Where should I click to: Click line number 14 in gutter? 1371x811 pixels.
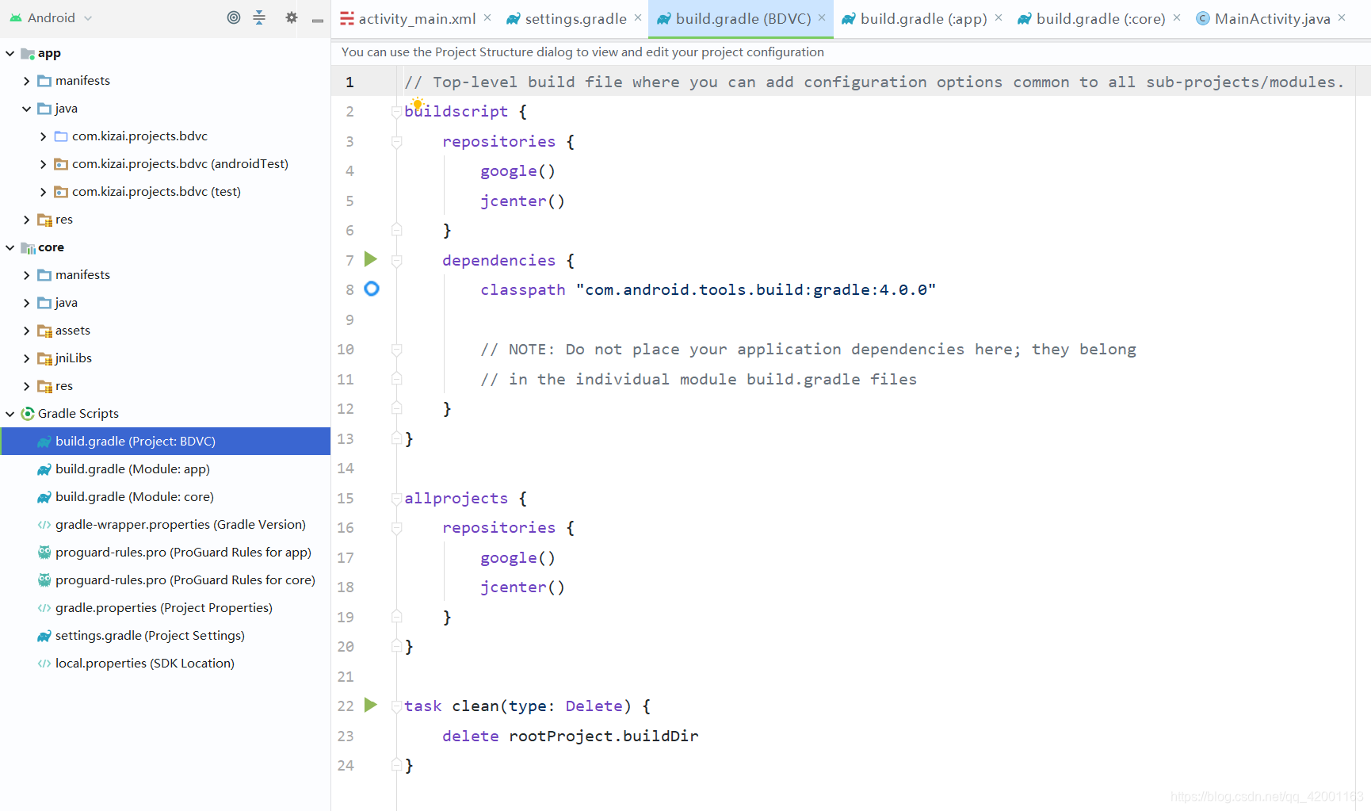346,469
